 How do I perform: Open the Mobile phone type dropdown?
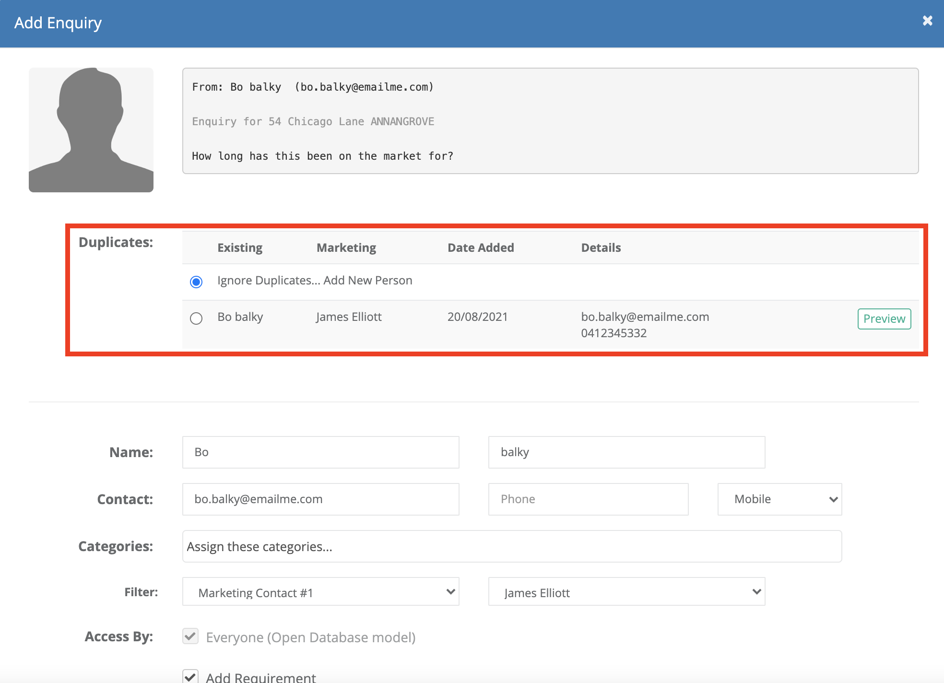[x=780, y=499]
